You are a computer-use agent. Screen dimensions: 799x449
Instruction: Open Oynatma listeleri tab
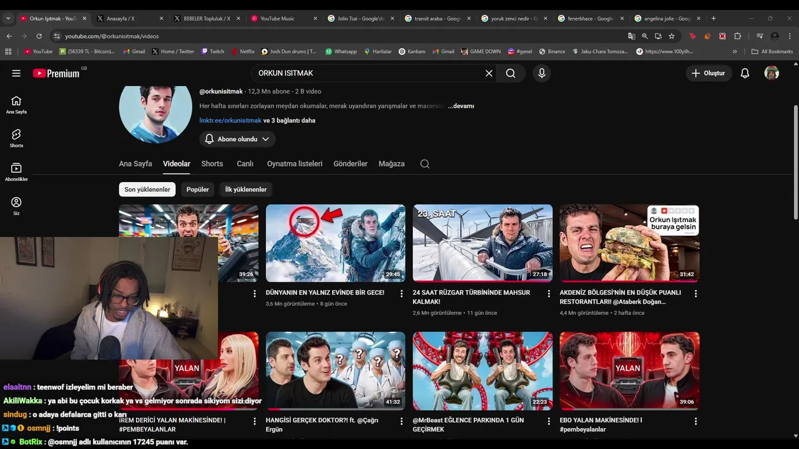pos(295,164)
